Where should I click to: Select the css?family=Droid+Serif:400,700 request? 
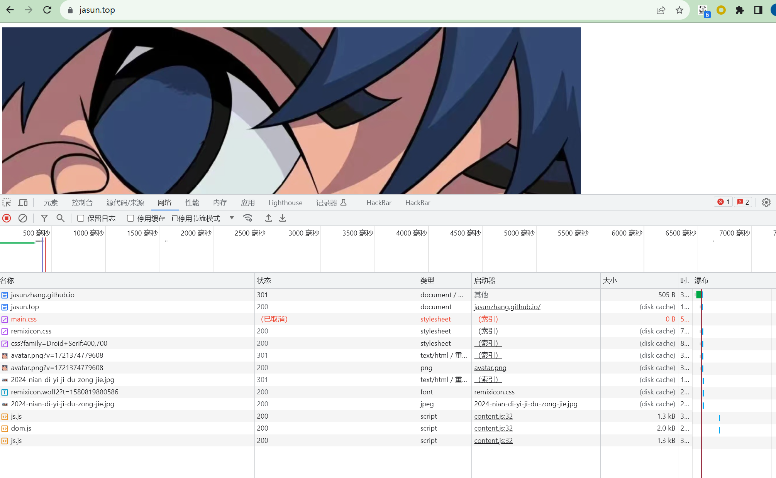click(x=388, y=343)
